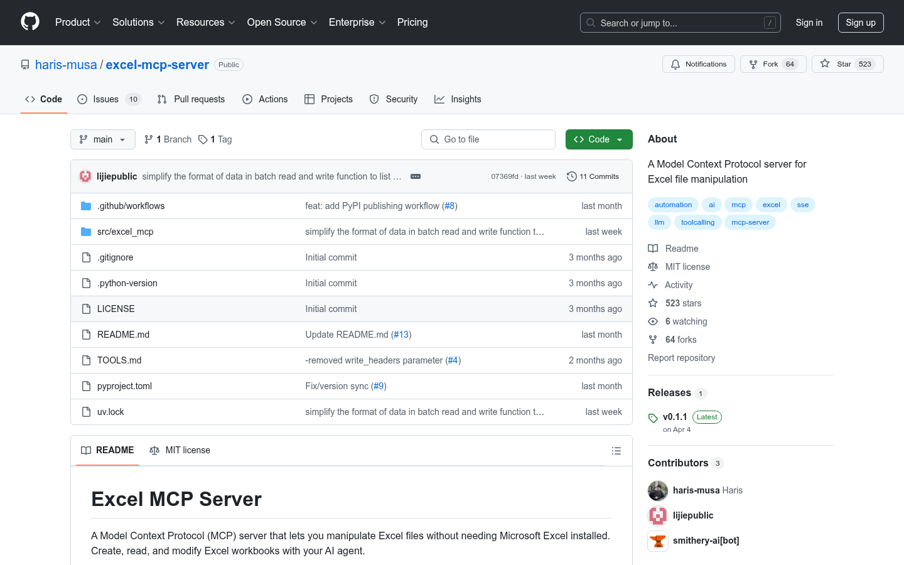Open the .gitignore file
The height and width of the screenshot is (565, 904).
(116, 257)
